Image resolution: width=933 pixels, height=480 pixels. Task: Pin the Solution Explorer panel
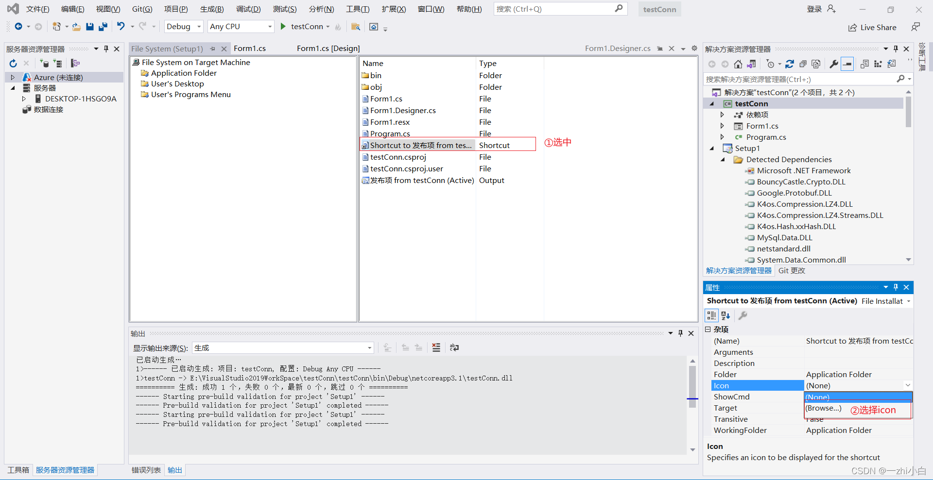tap(896, 49)
